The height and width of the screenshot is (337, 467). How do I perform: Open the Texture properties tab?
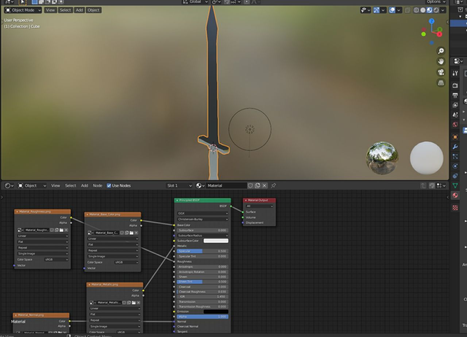pyautogui.click(x=455, y=208)
